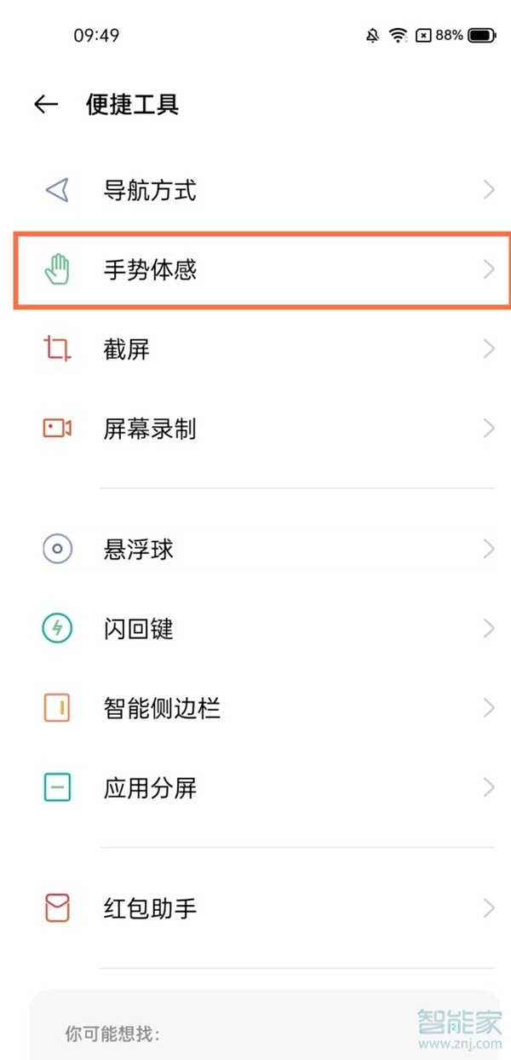
Task: Tap the back arrow icon
Action: (x=46, y=105)
